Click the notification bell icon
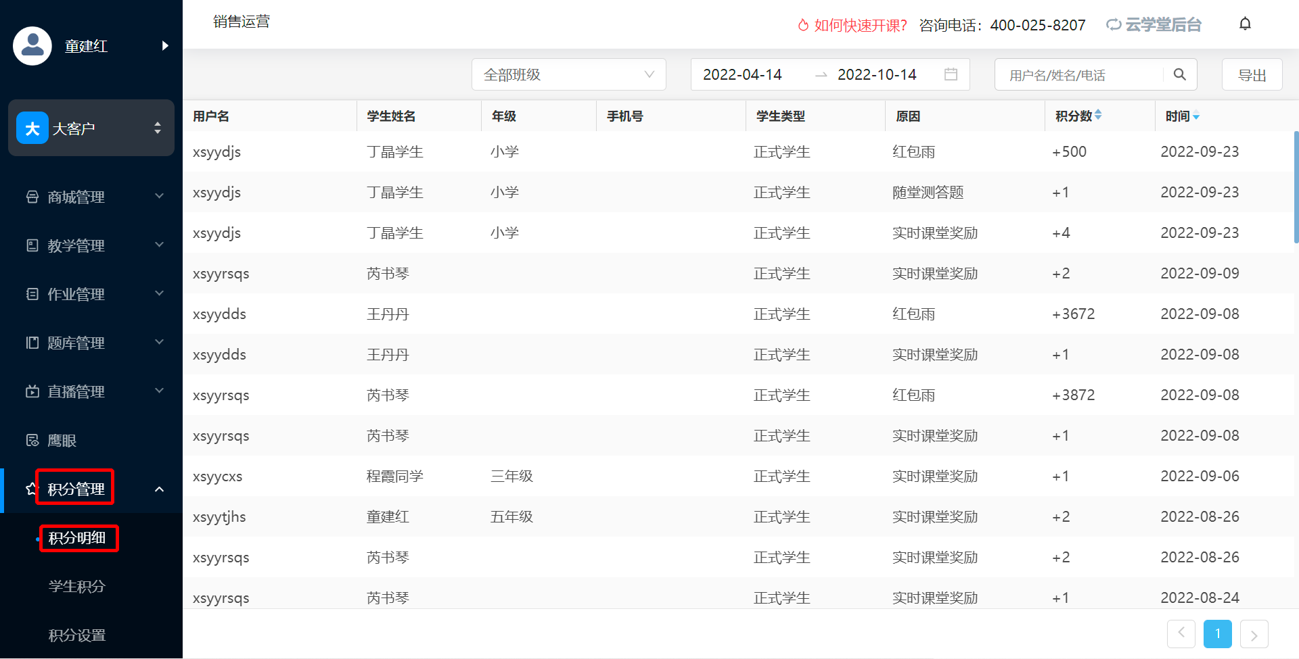 [x=1245, y=24]
